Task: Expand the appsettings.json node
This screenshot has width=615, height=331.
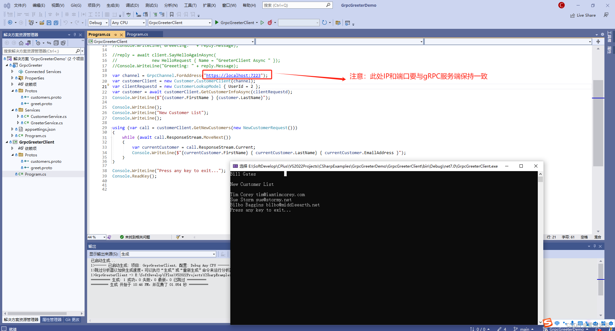Action: coord(12,129)
